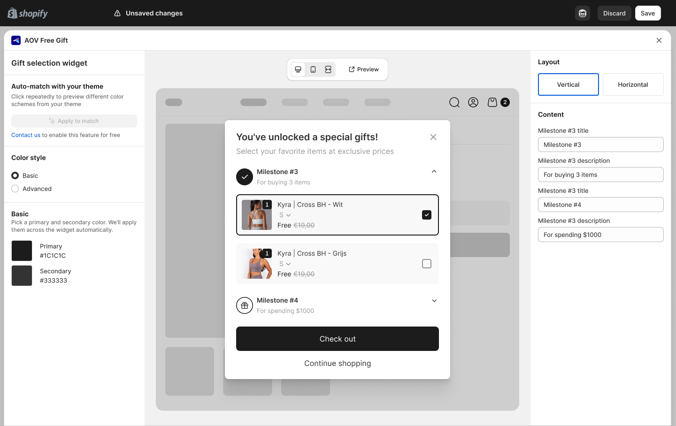Click the Contact us link
This screenshot has height=426, width=676.
26,135
